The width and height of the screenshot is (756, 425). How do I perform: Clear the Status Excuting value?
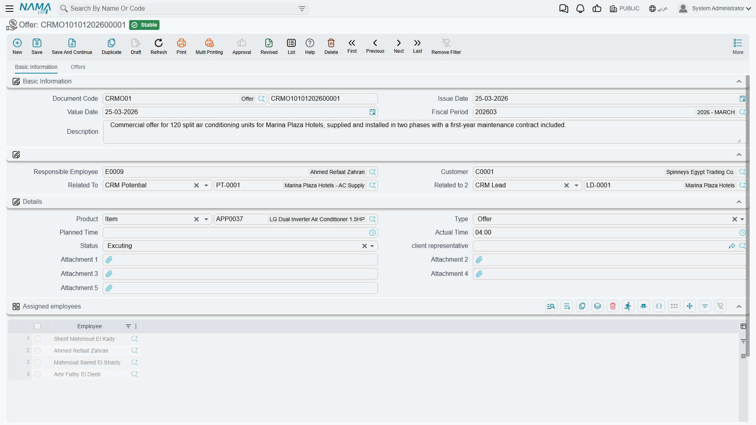(x=365, y=246)
